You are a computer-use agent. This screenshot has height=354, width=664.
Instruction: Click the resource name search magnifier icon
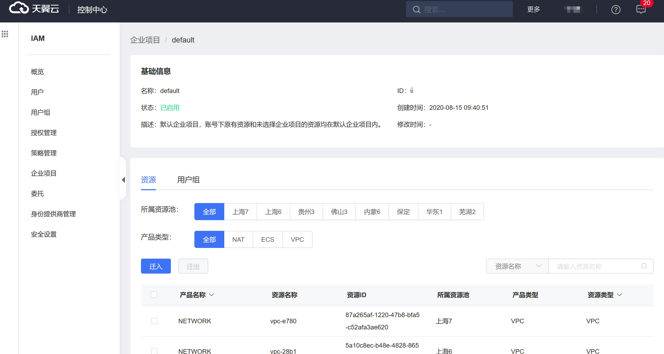coord(644,266)
